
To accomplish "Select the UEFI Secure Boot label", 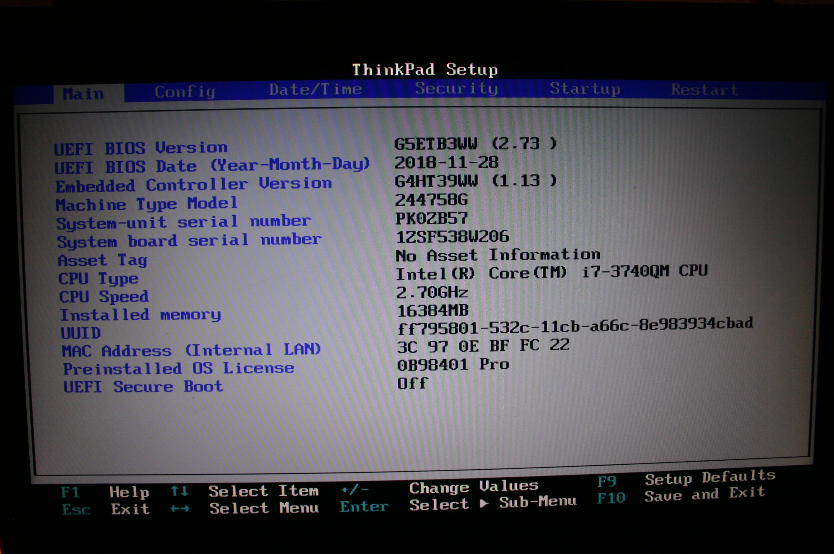I will 143,387.
